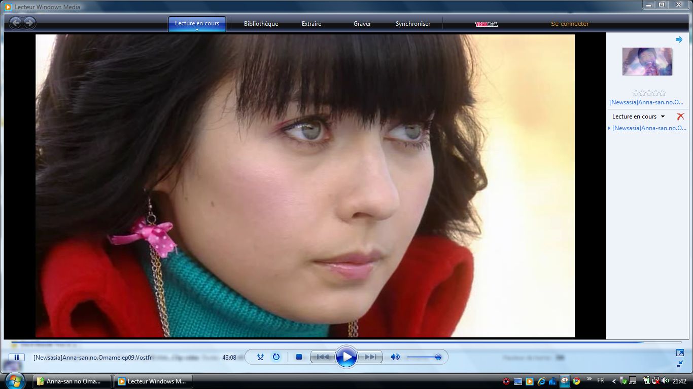The width and height of the screenshot is (693, 389).
Task: Click the Se connecter link
Action: pos(570,24)
